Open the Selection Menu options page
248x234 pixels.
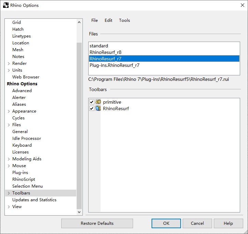[x=27, y=186]
